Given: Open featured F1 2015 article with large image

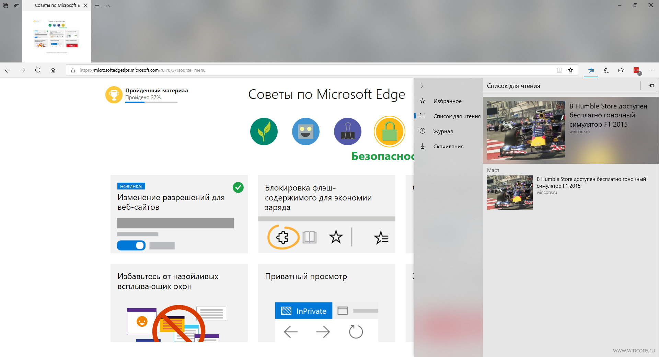Looking at the screenshot, I should point(526,130).
